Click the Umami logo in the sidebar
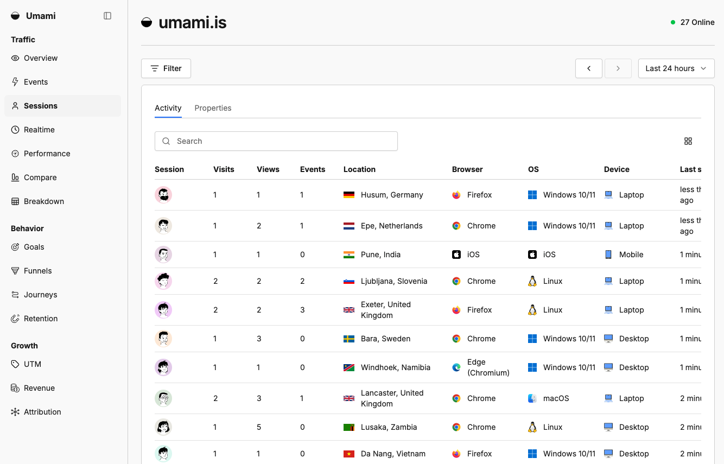Screen dimensions: 724x464 (15, 16)
